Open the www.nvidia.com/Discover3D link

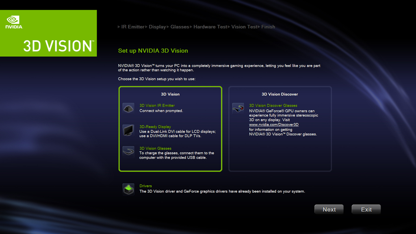[273, 125]
